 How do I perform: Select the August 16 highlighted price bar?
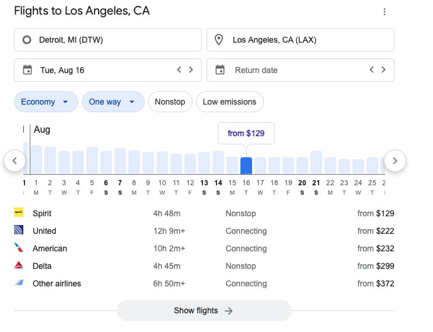pos(246,165)
